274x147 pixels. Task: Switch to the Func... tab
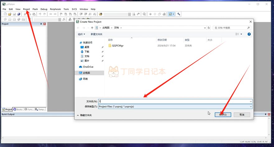point(29,109)
